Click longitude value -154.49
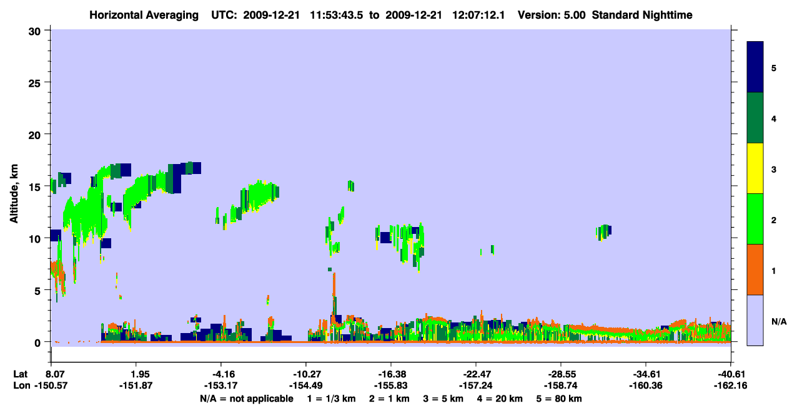 click(306, 386)
